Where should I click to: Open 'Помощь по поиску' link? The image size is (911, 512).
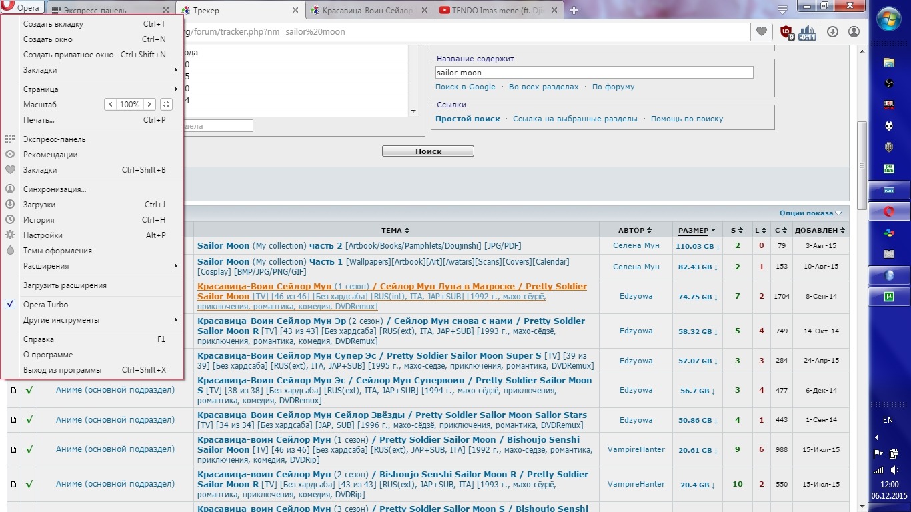tap(687, 119)
